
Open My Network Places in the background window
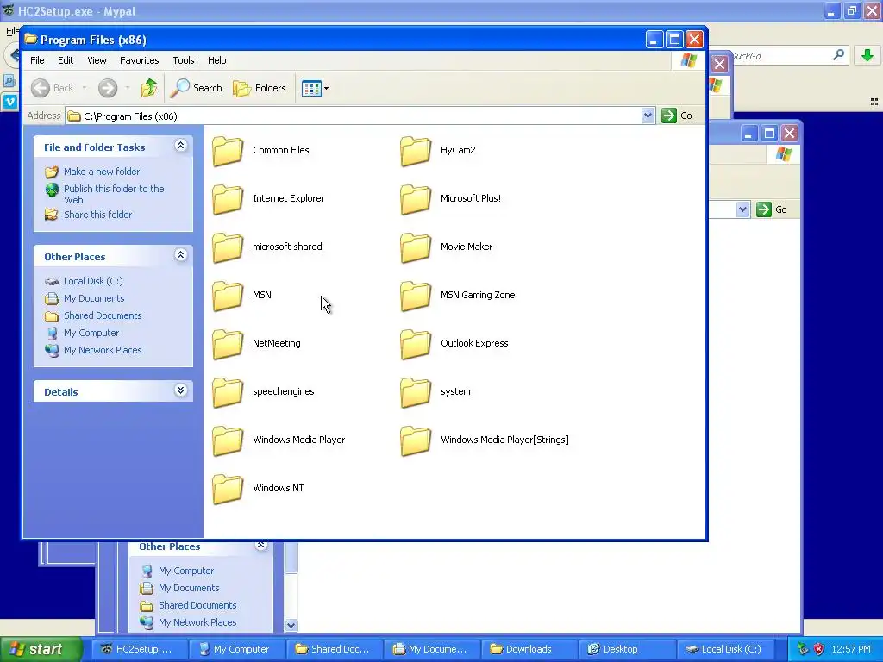[197, 622]
